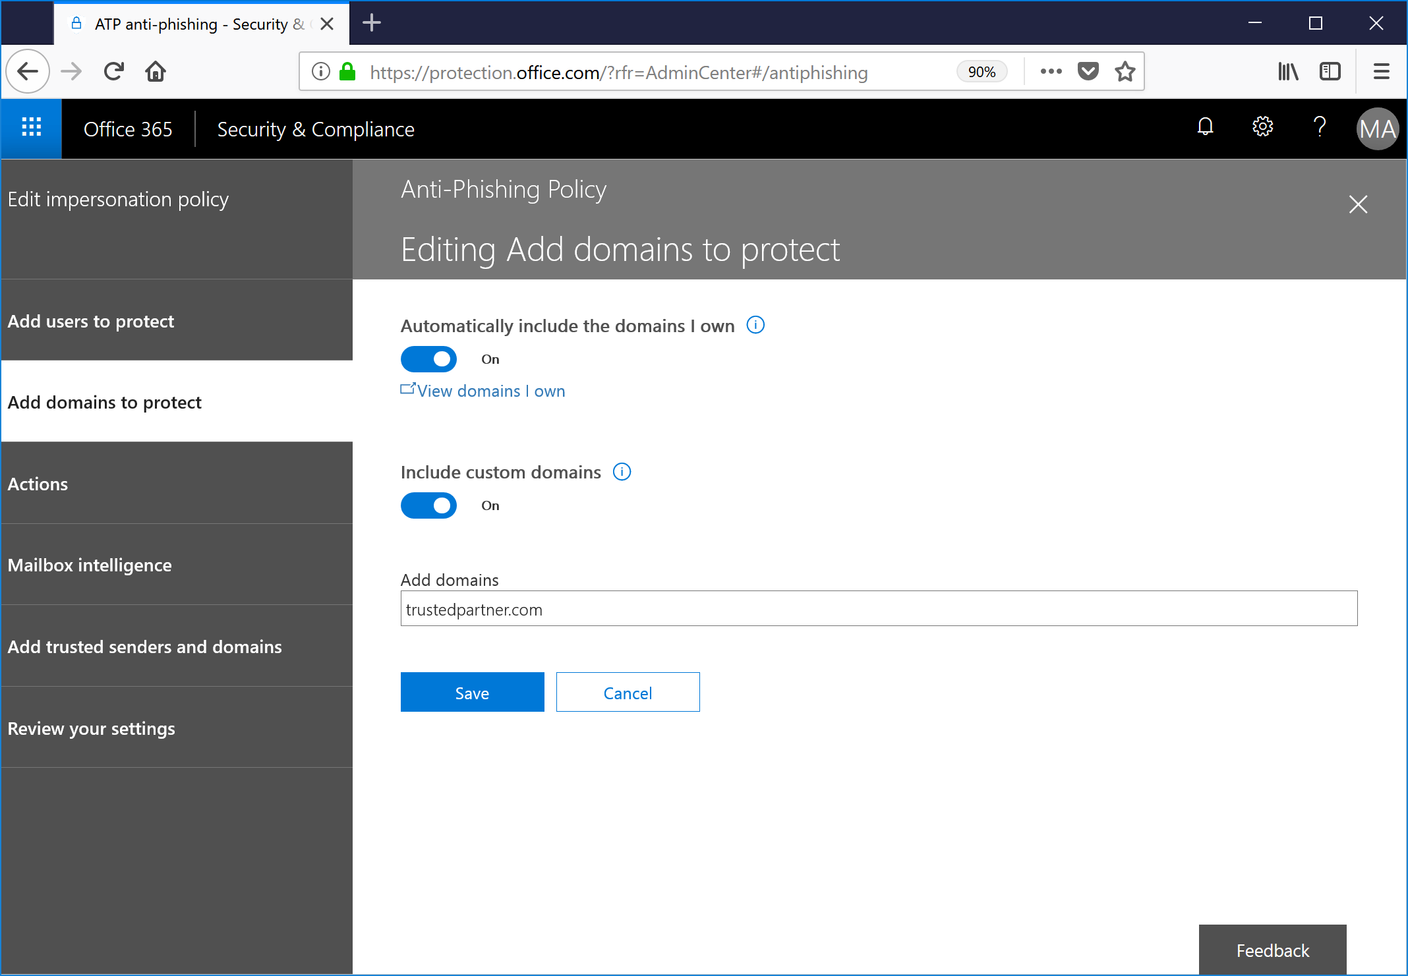Open the page actions overflow menu
This screenshot has height=976, width=1408.
click(1051, 71)
